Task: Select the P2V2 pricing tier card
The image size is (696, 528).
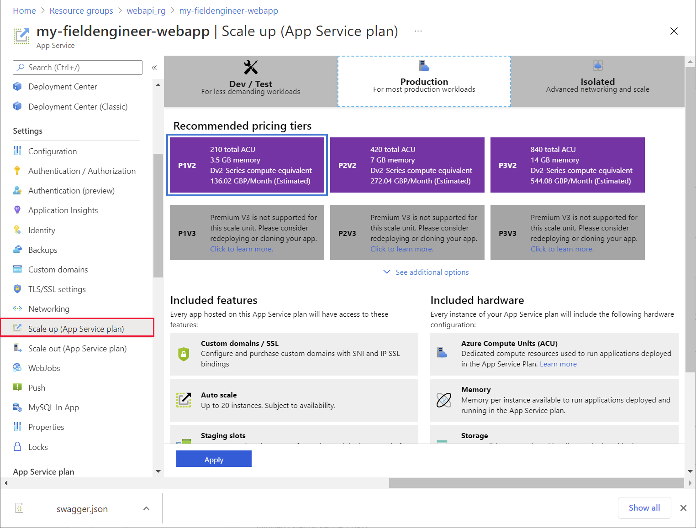Action: click(x=407, y=165)
